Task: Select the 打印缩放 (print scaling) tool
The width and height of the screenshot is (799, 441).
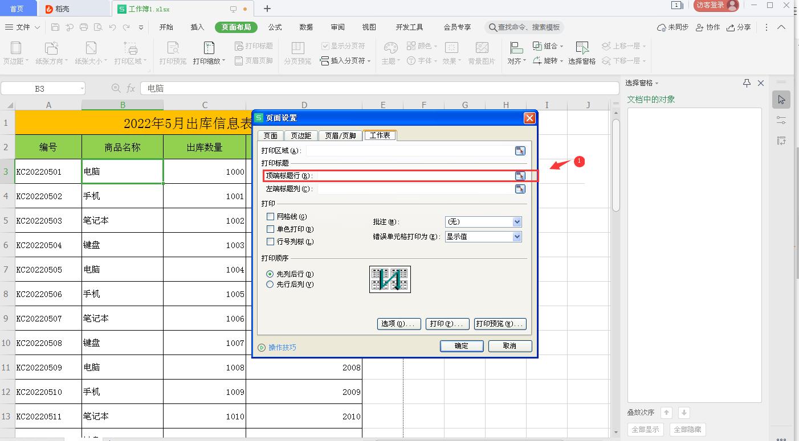Action: (209, 53)
